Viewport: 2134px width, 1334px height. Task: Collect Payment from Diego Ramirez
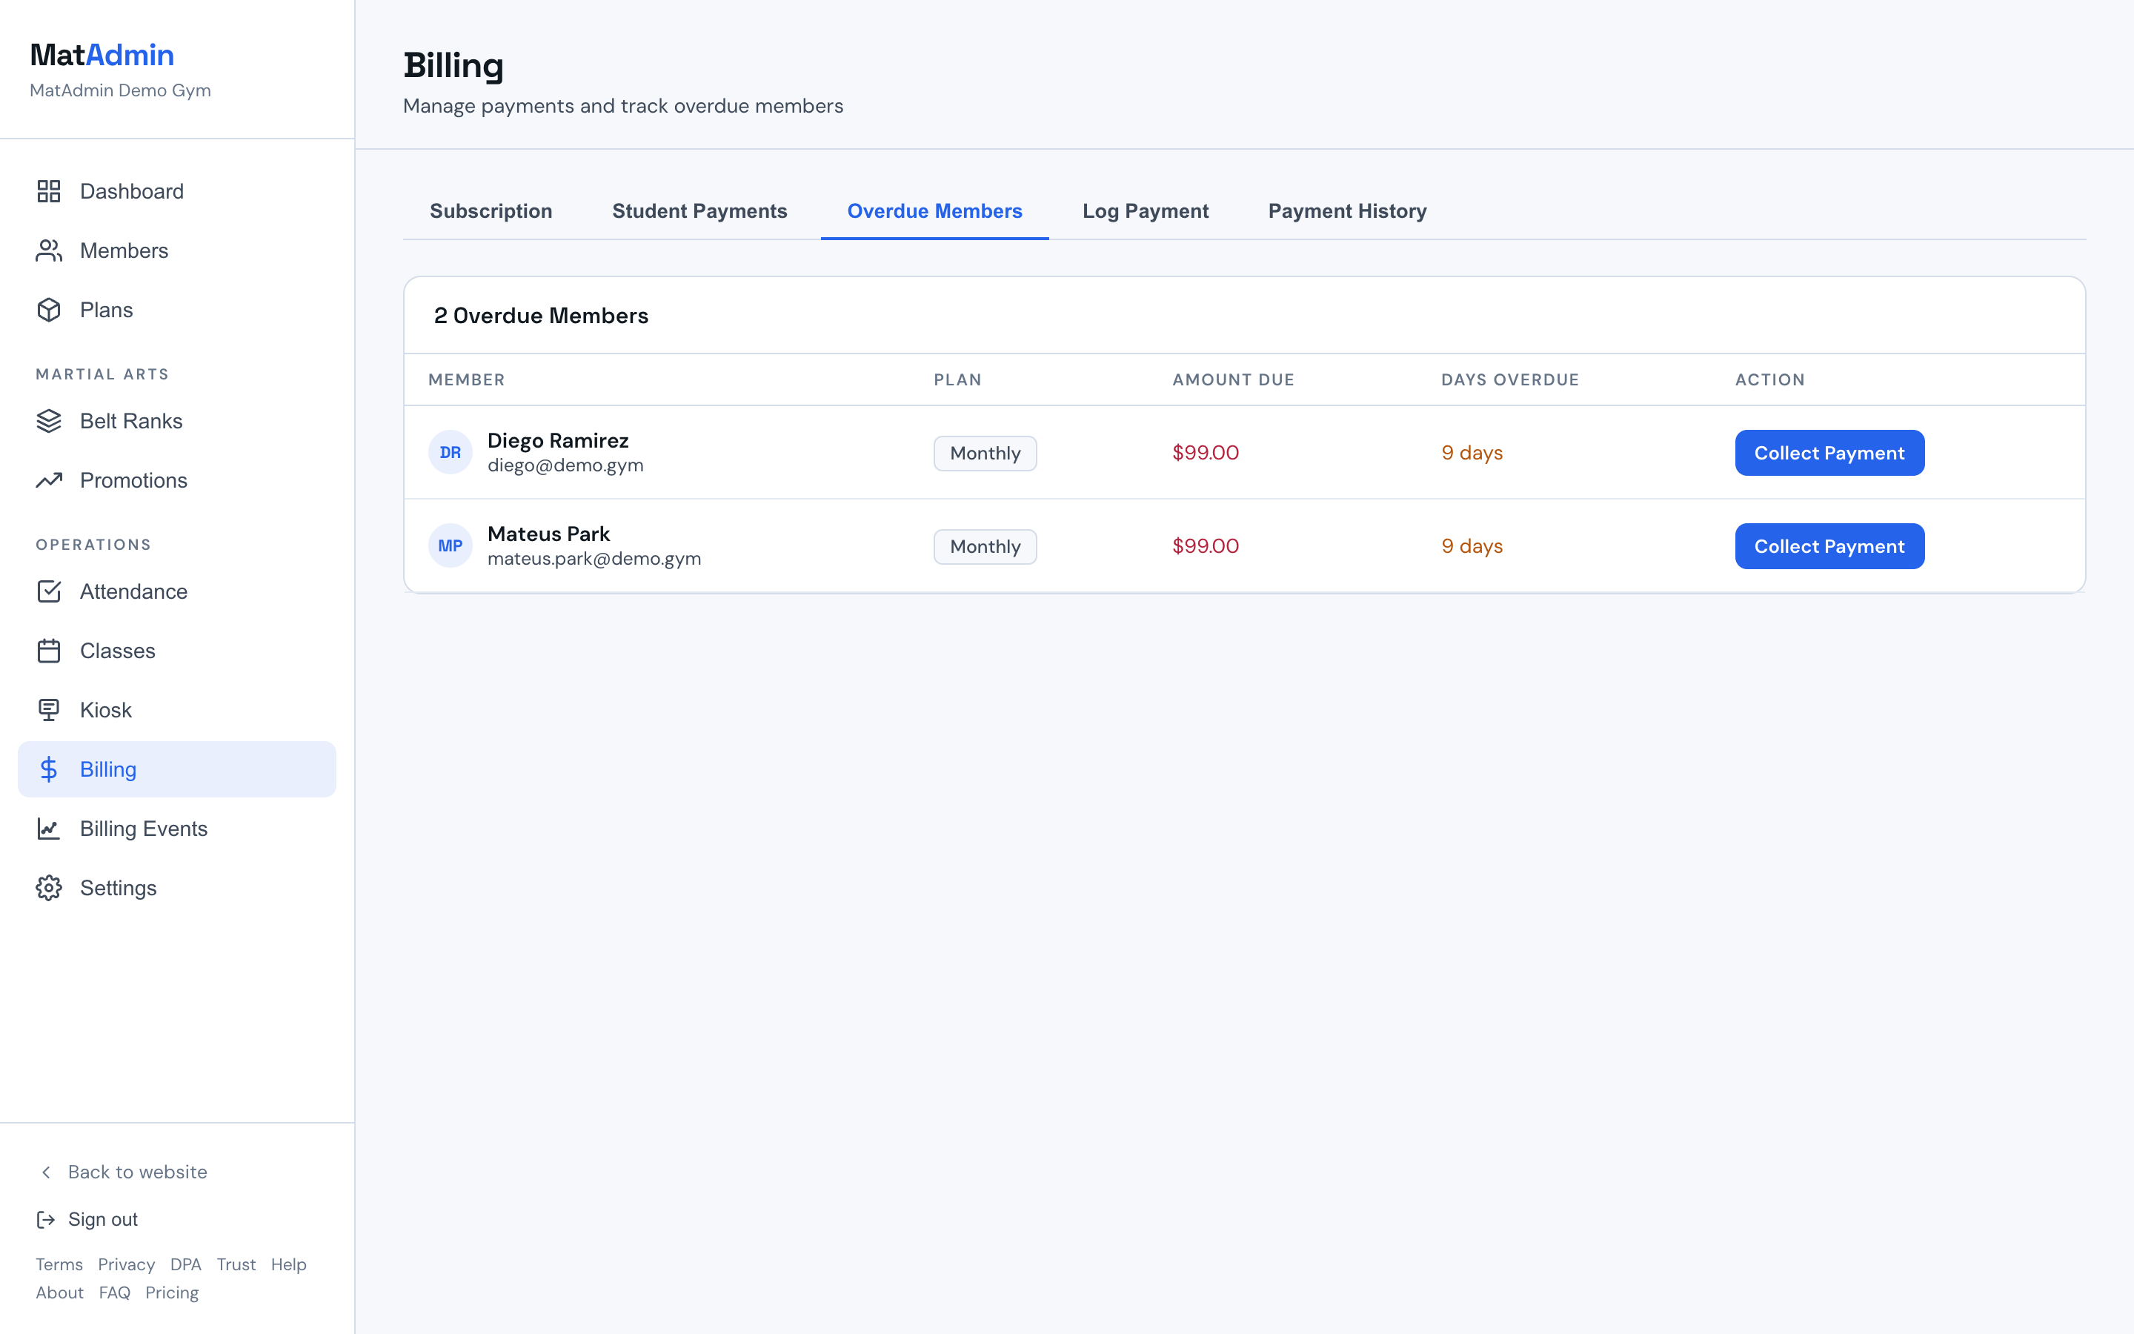1829,453
